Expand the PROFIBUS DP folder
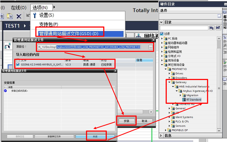Screen dimensions: 227x142 pyautogui.click(x=166, y=130)
